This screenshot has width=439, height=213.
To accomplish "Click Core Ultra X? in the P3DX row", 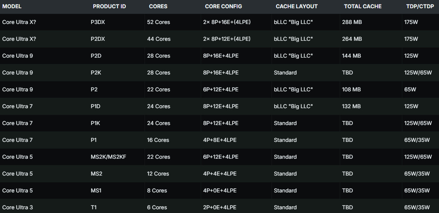I will pos(19,22).
